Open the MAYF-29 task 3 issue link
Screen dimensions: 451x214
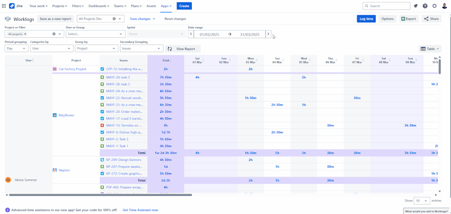pos(118,77)
